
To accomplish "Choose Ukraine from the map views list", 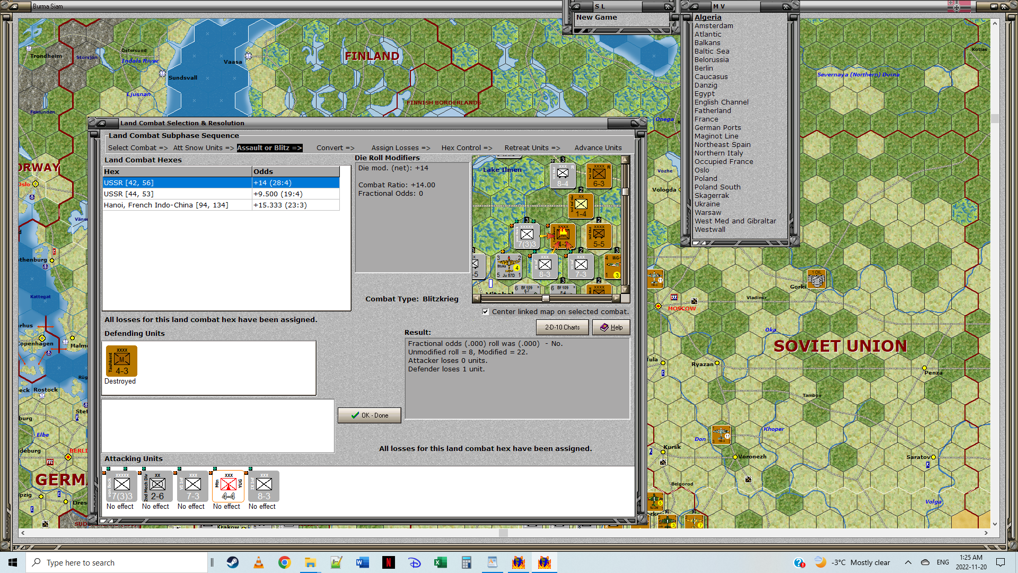I will (707, 204).
